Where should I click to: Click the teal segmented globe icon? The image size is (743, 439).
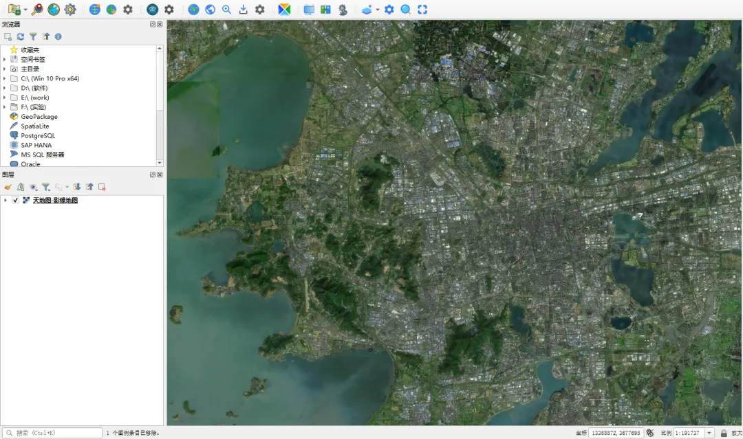54,10
